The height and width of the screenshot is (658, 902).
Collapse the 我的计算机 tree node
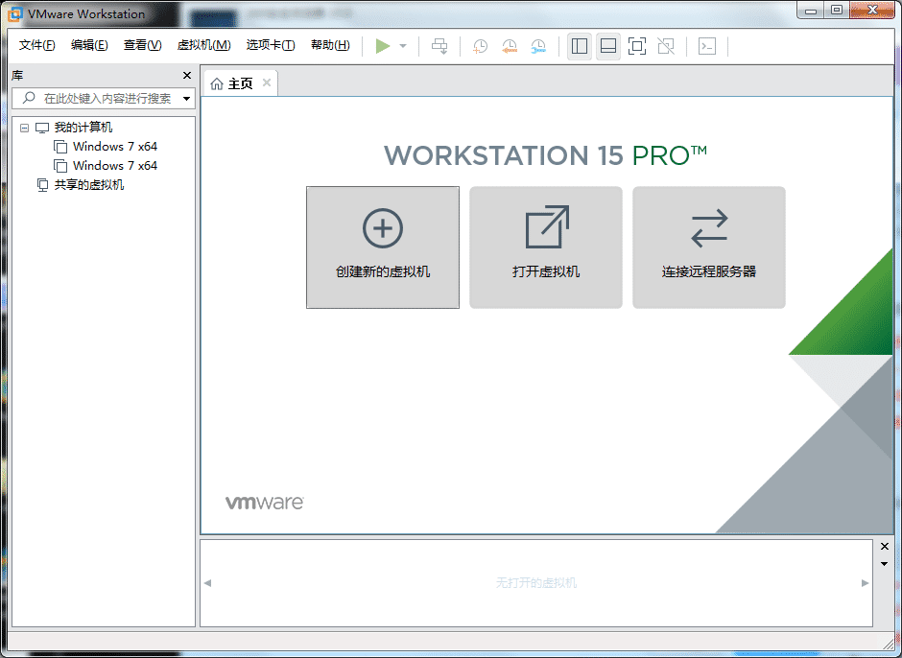pyautogui.click(x=24, y=128)
